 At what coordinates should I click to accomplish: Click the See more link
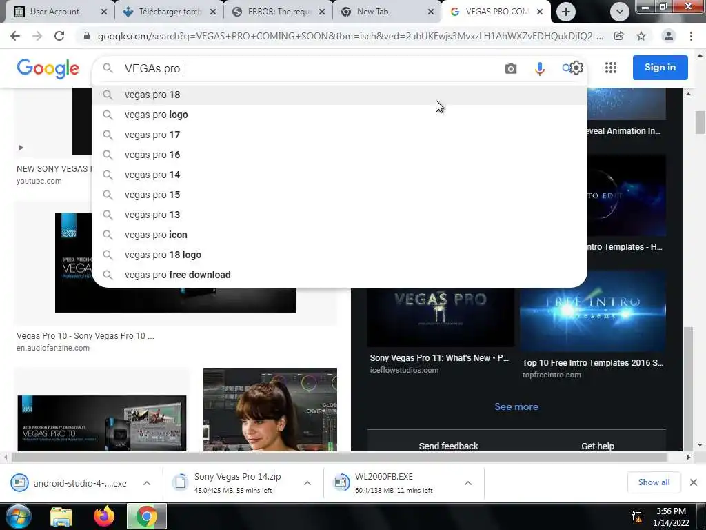(x=516, y=406)
